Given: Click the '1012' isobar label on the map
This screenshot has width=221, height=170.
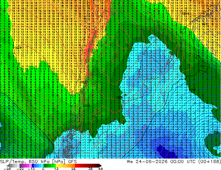Looking at the screenshot, I should click(205, 24).
